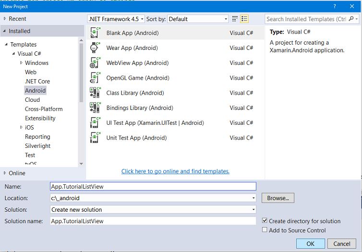Screen dimensions: 362x252
Task: Select the Extensibility category
Action: tap(40, 118)
